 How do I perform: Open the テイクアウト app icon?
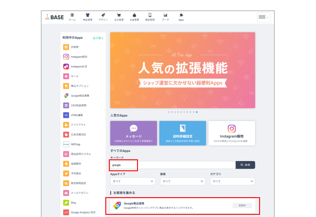coord(66,125)
